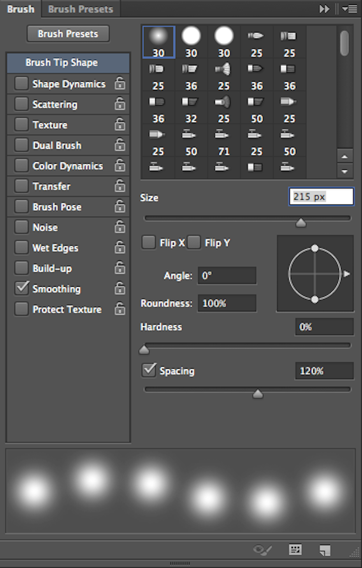
Task: Enable the Shape Dynamics checkbox
Action: tap(21, 83)
